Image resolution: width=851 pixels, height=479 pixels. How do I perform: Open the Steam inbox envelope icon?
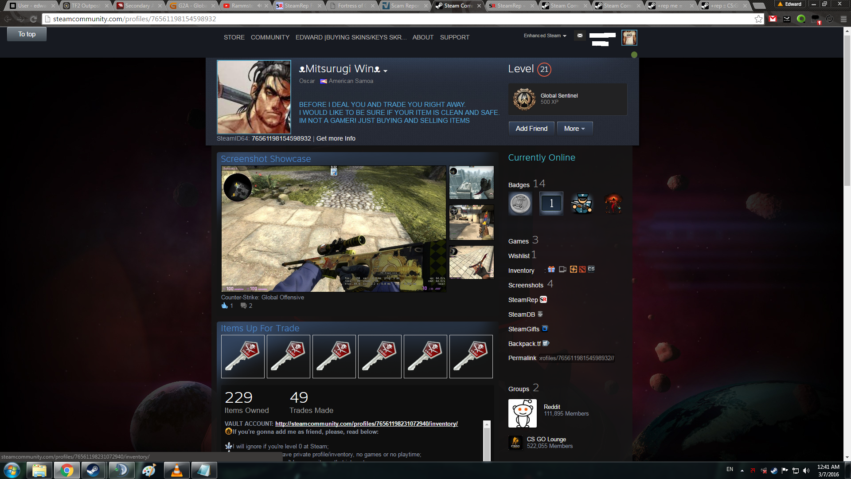(x=580, y=36)
